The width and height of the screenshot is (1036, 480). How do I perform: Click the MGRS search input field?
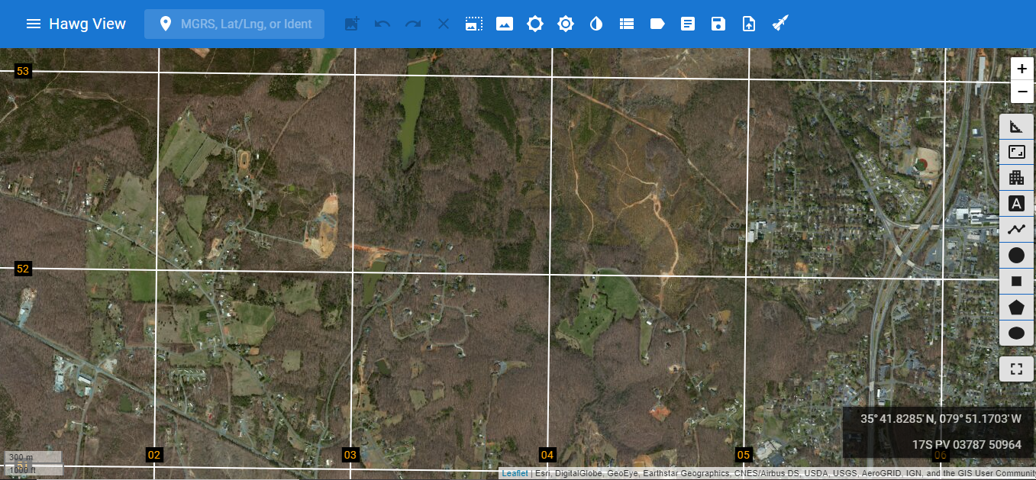(x=244, y=24)
